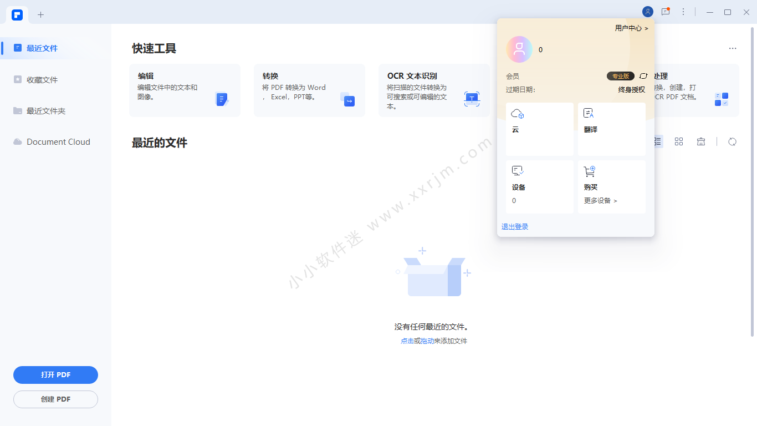
Task: Click the OCR scan icon
Action: tap(472, 99)
